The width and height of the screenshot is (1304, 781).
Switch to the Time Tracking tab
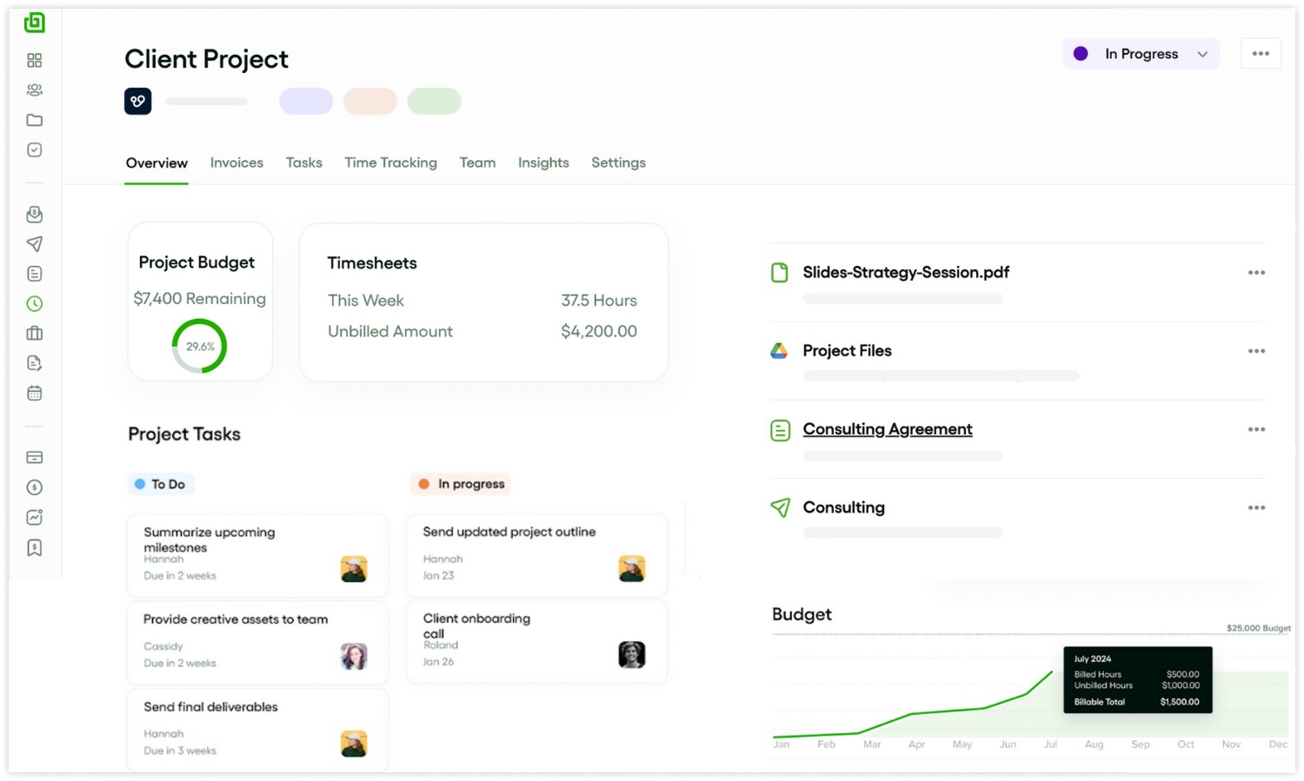[390, 163]
